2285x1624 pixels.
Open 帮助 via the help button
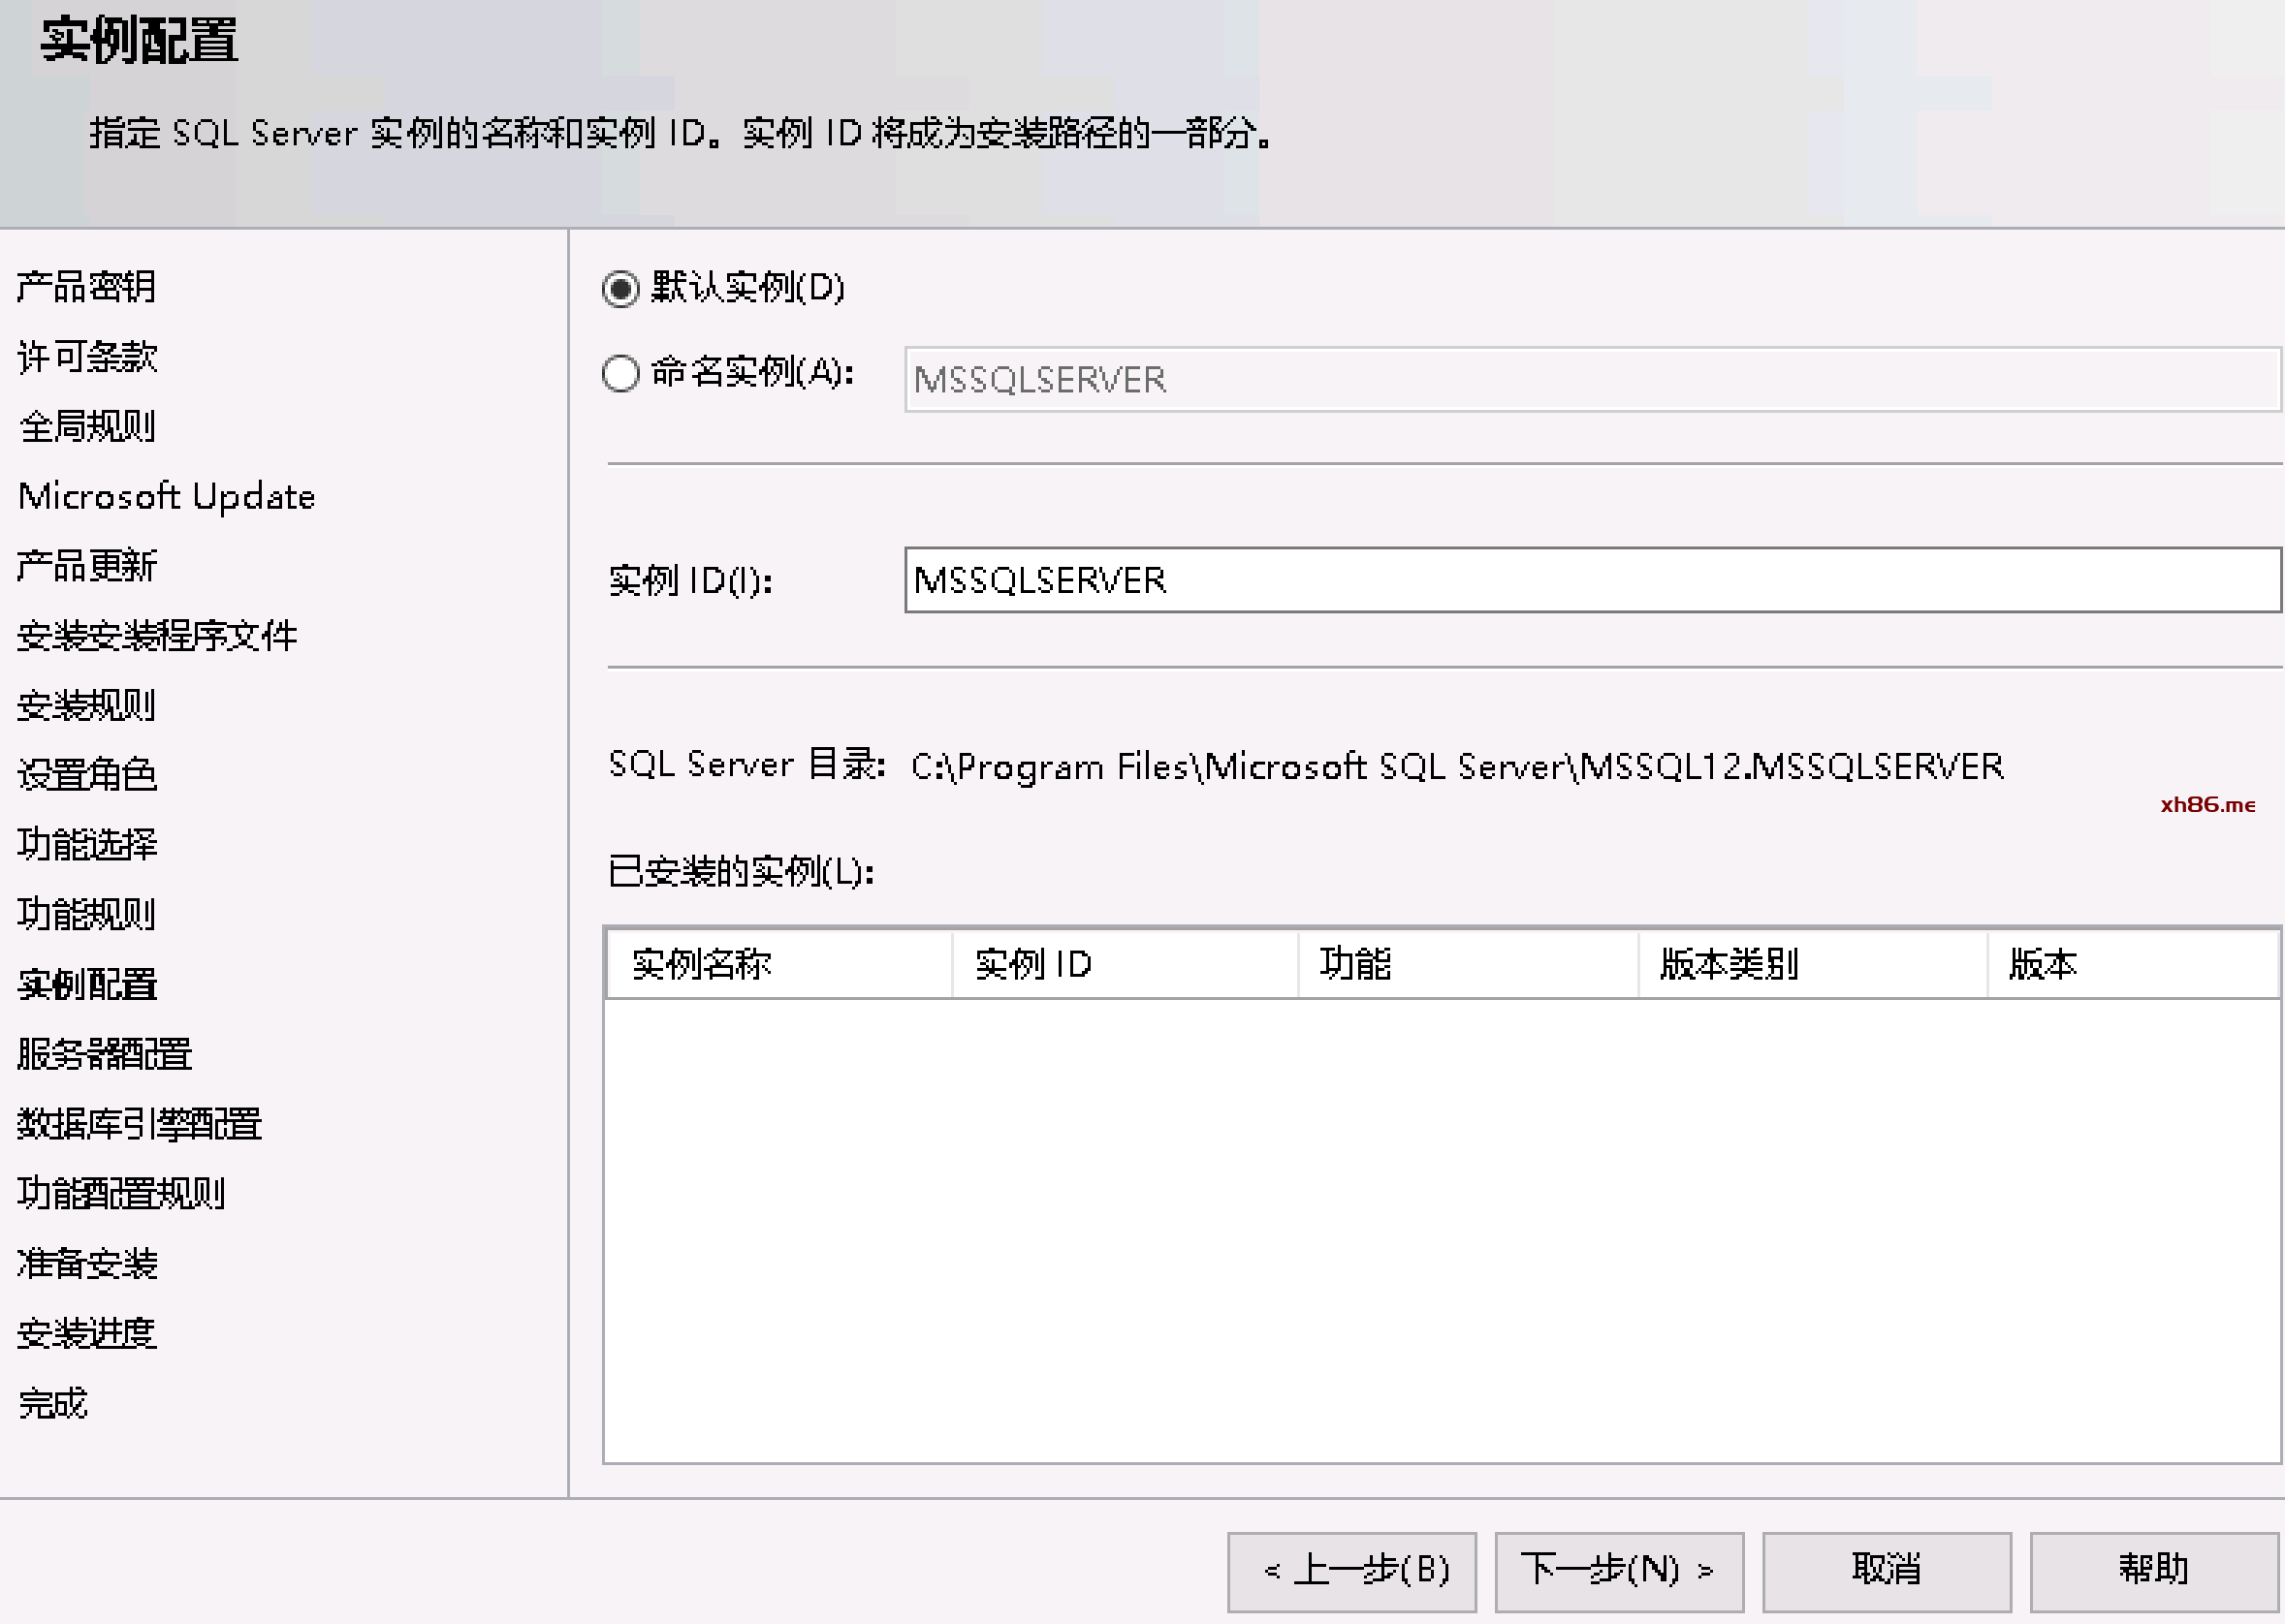[2153, 1570]
